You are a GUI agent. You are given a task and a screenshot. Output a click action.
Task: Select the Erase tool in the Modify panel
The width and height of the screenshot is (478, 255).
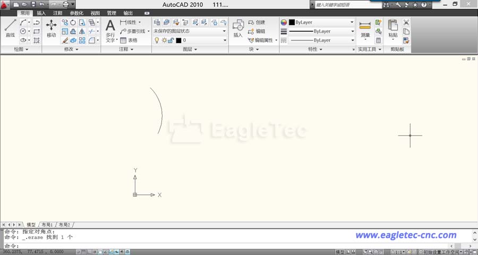65,40
